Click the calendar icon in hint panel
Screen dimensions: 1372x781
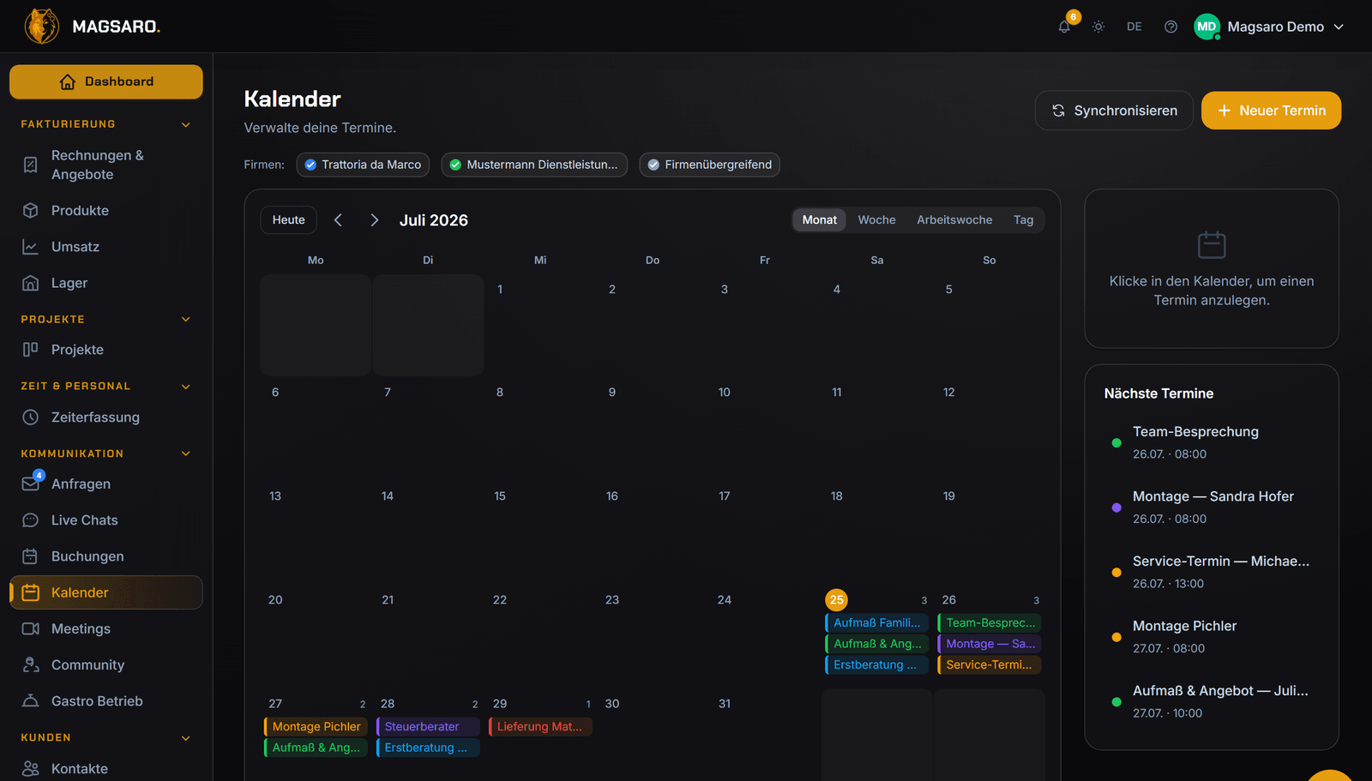[x=1212, y=245]
